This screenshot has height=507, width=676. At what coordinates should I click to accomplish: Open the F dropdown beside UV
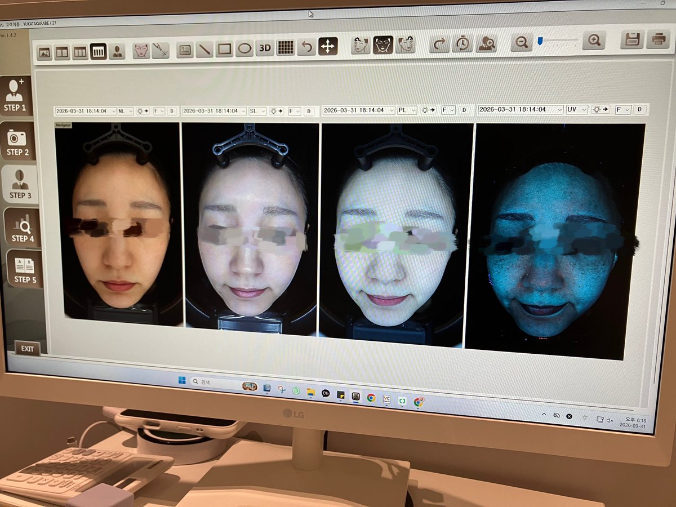point(623,109)
